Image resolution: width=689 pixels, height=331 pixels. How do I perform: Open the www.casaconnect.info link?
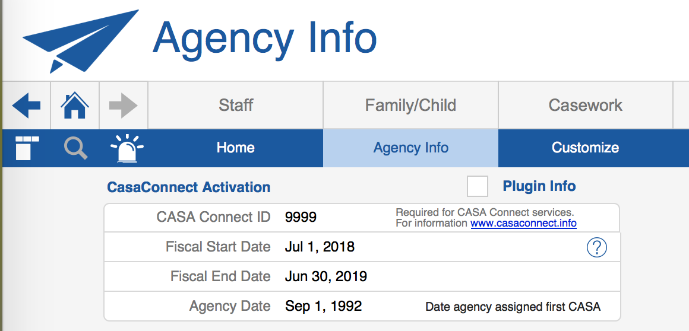pyautogui.click(x=523, y=224)
